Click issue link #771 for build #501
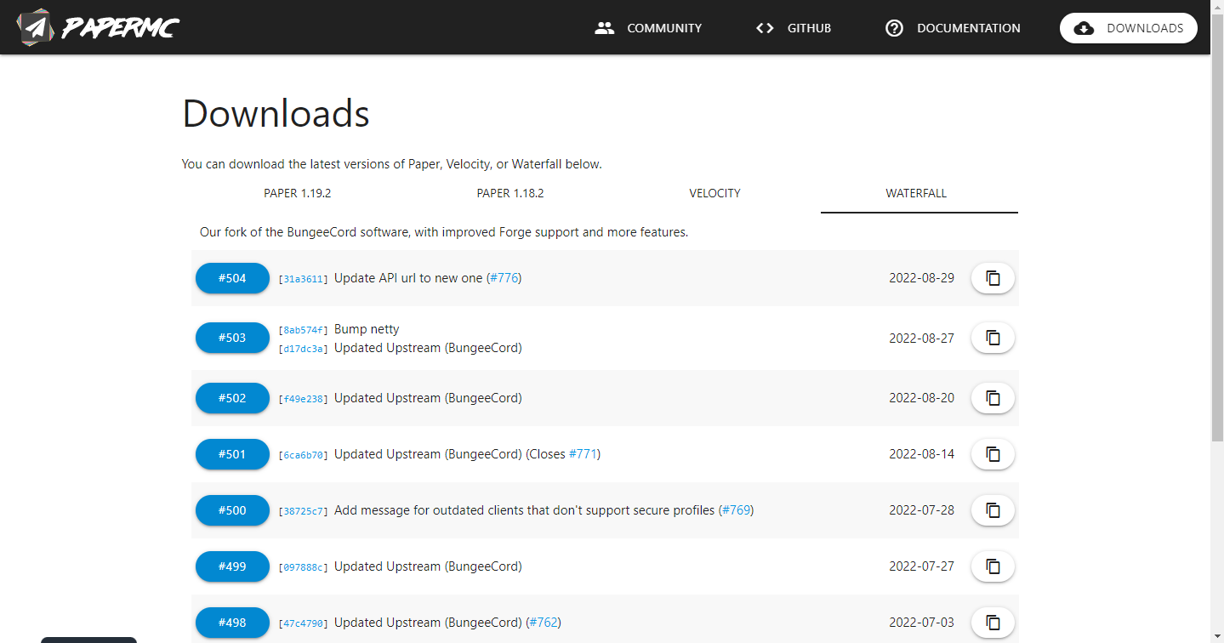This screenshot has height=643, width=1224. point(584,453)
